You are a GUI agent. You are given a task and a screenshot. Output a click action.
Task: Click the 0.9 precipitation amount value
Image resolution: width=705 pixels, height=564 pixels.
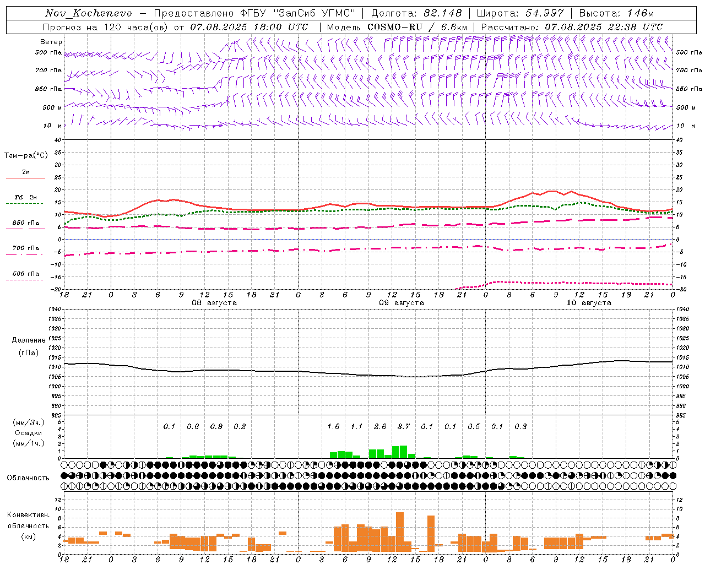click(216, 426)
